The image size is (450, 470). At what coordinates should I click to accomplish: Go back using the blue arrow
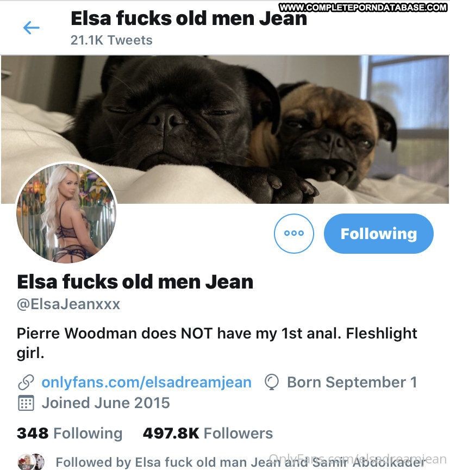[x=32, y=28]
